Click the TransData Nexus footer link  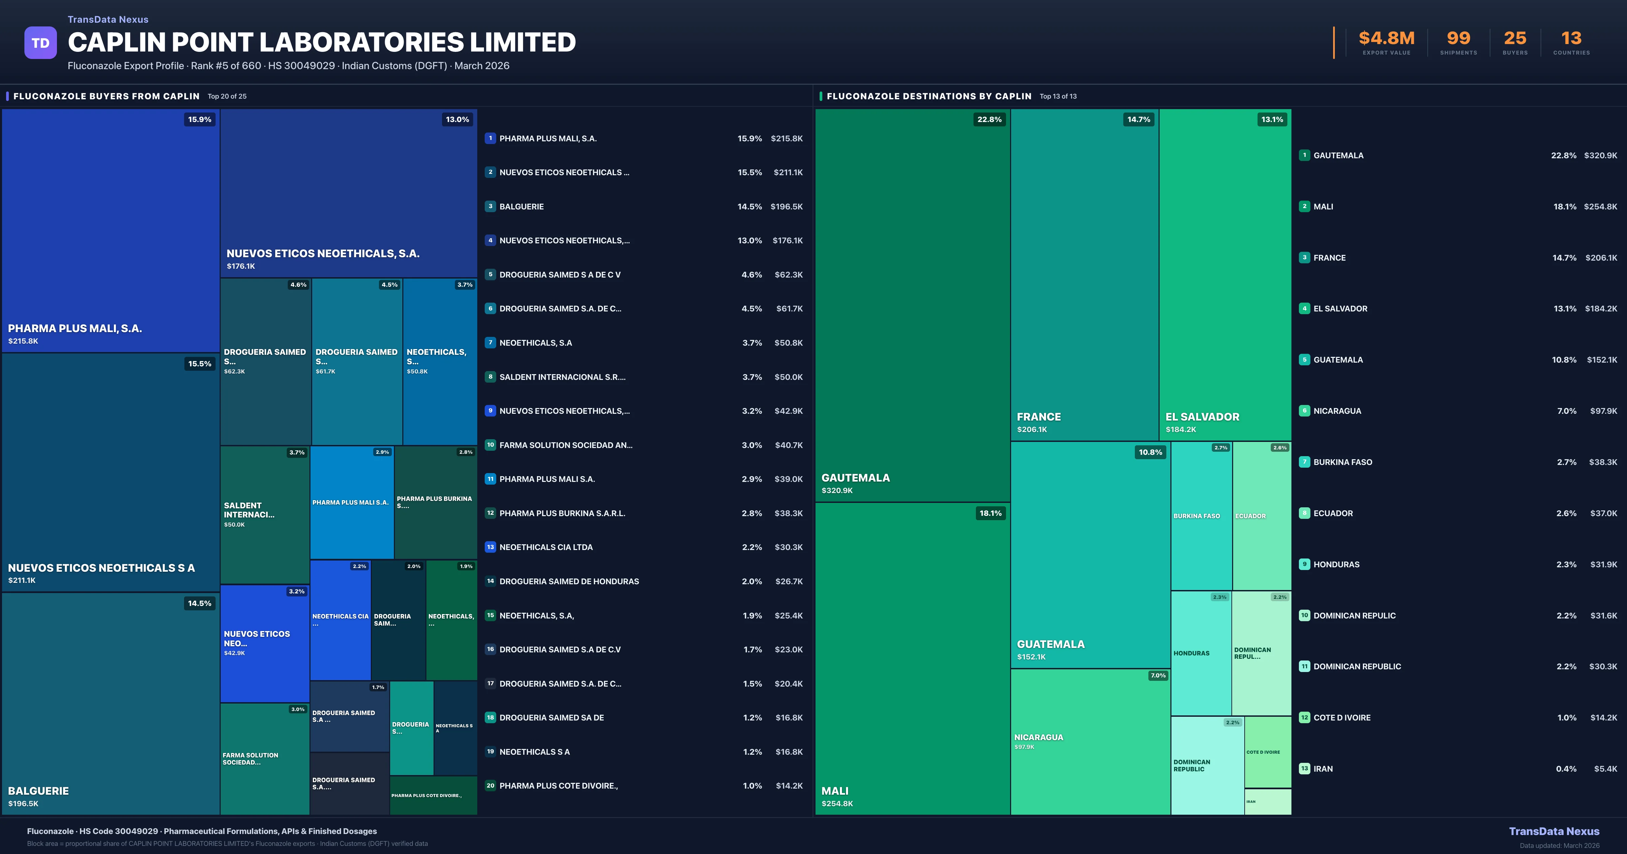(1554, 831)
